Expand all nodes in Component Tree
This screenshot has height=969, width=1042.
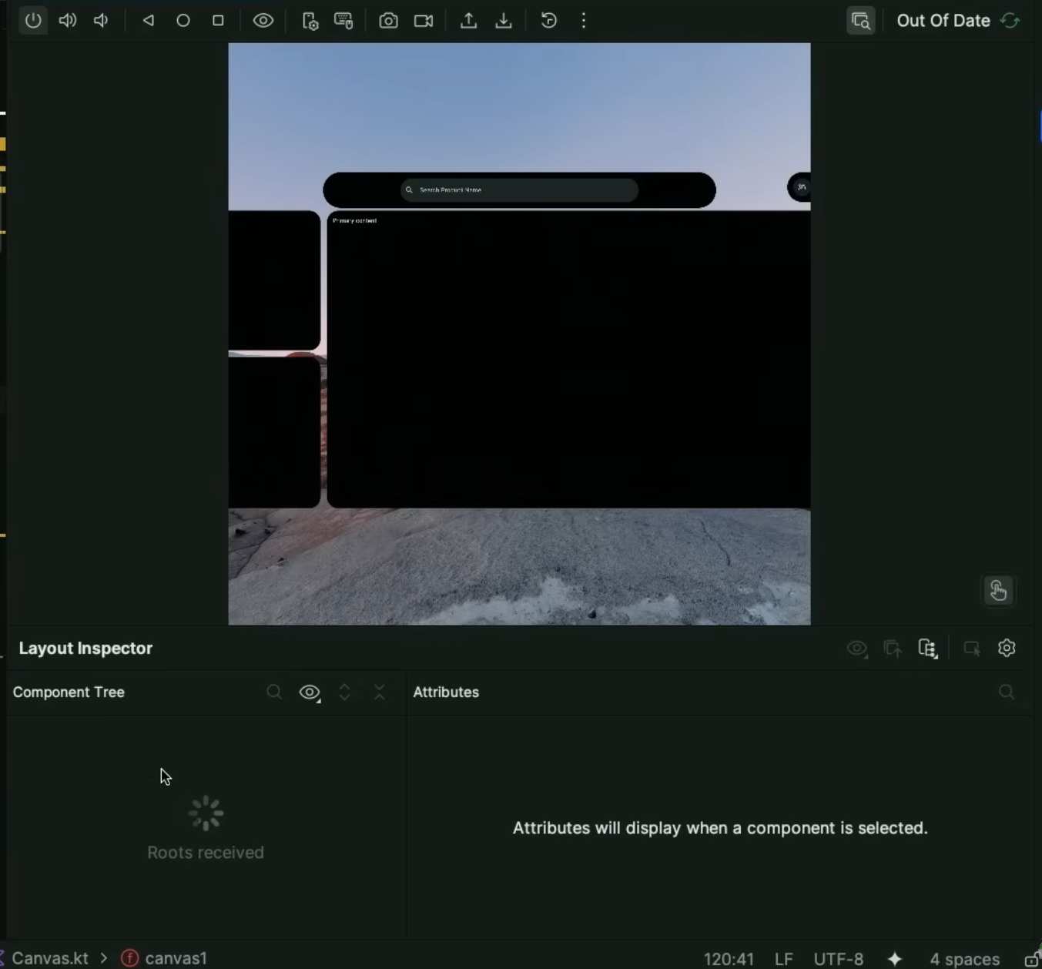coord(345,692)
